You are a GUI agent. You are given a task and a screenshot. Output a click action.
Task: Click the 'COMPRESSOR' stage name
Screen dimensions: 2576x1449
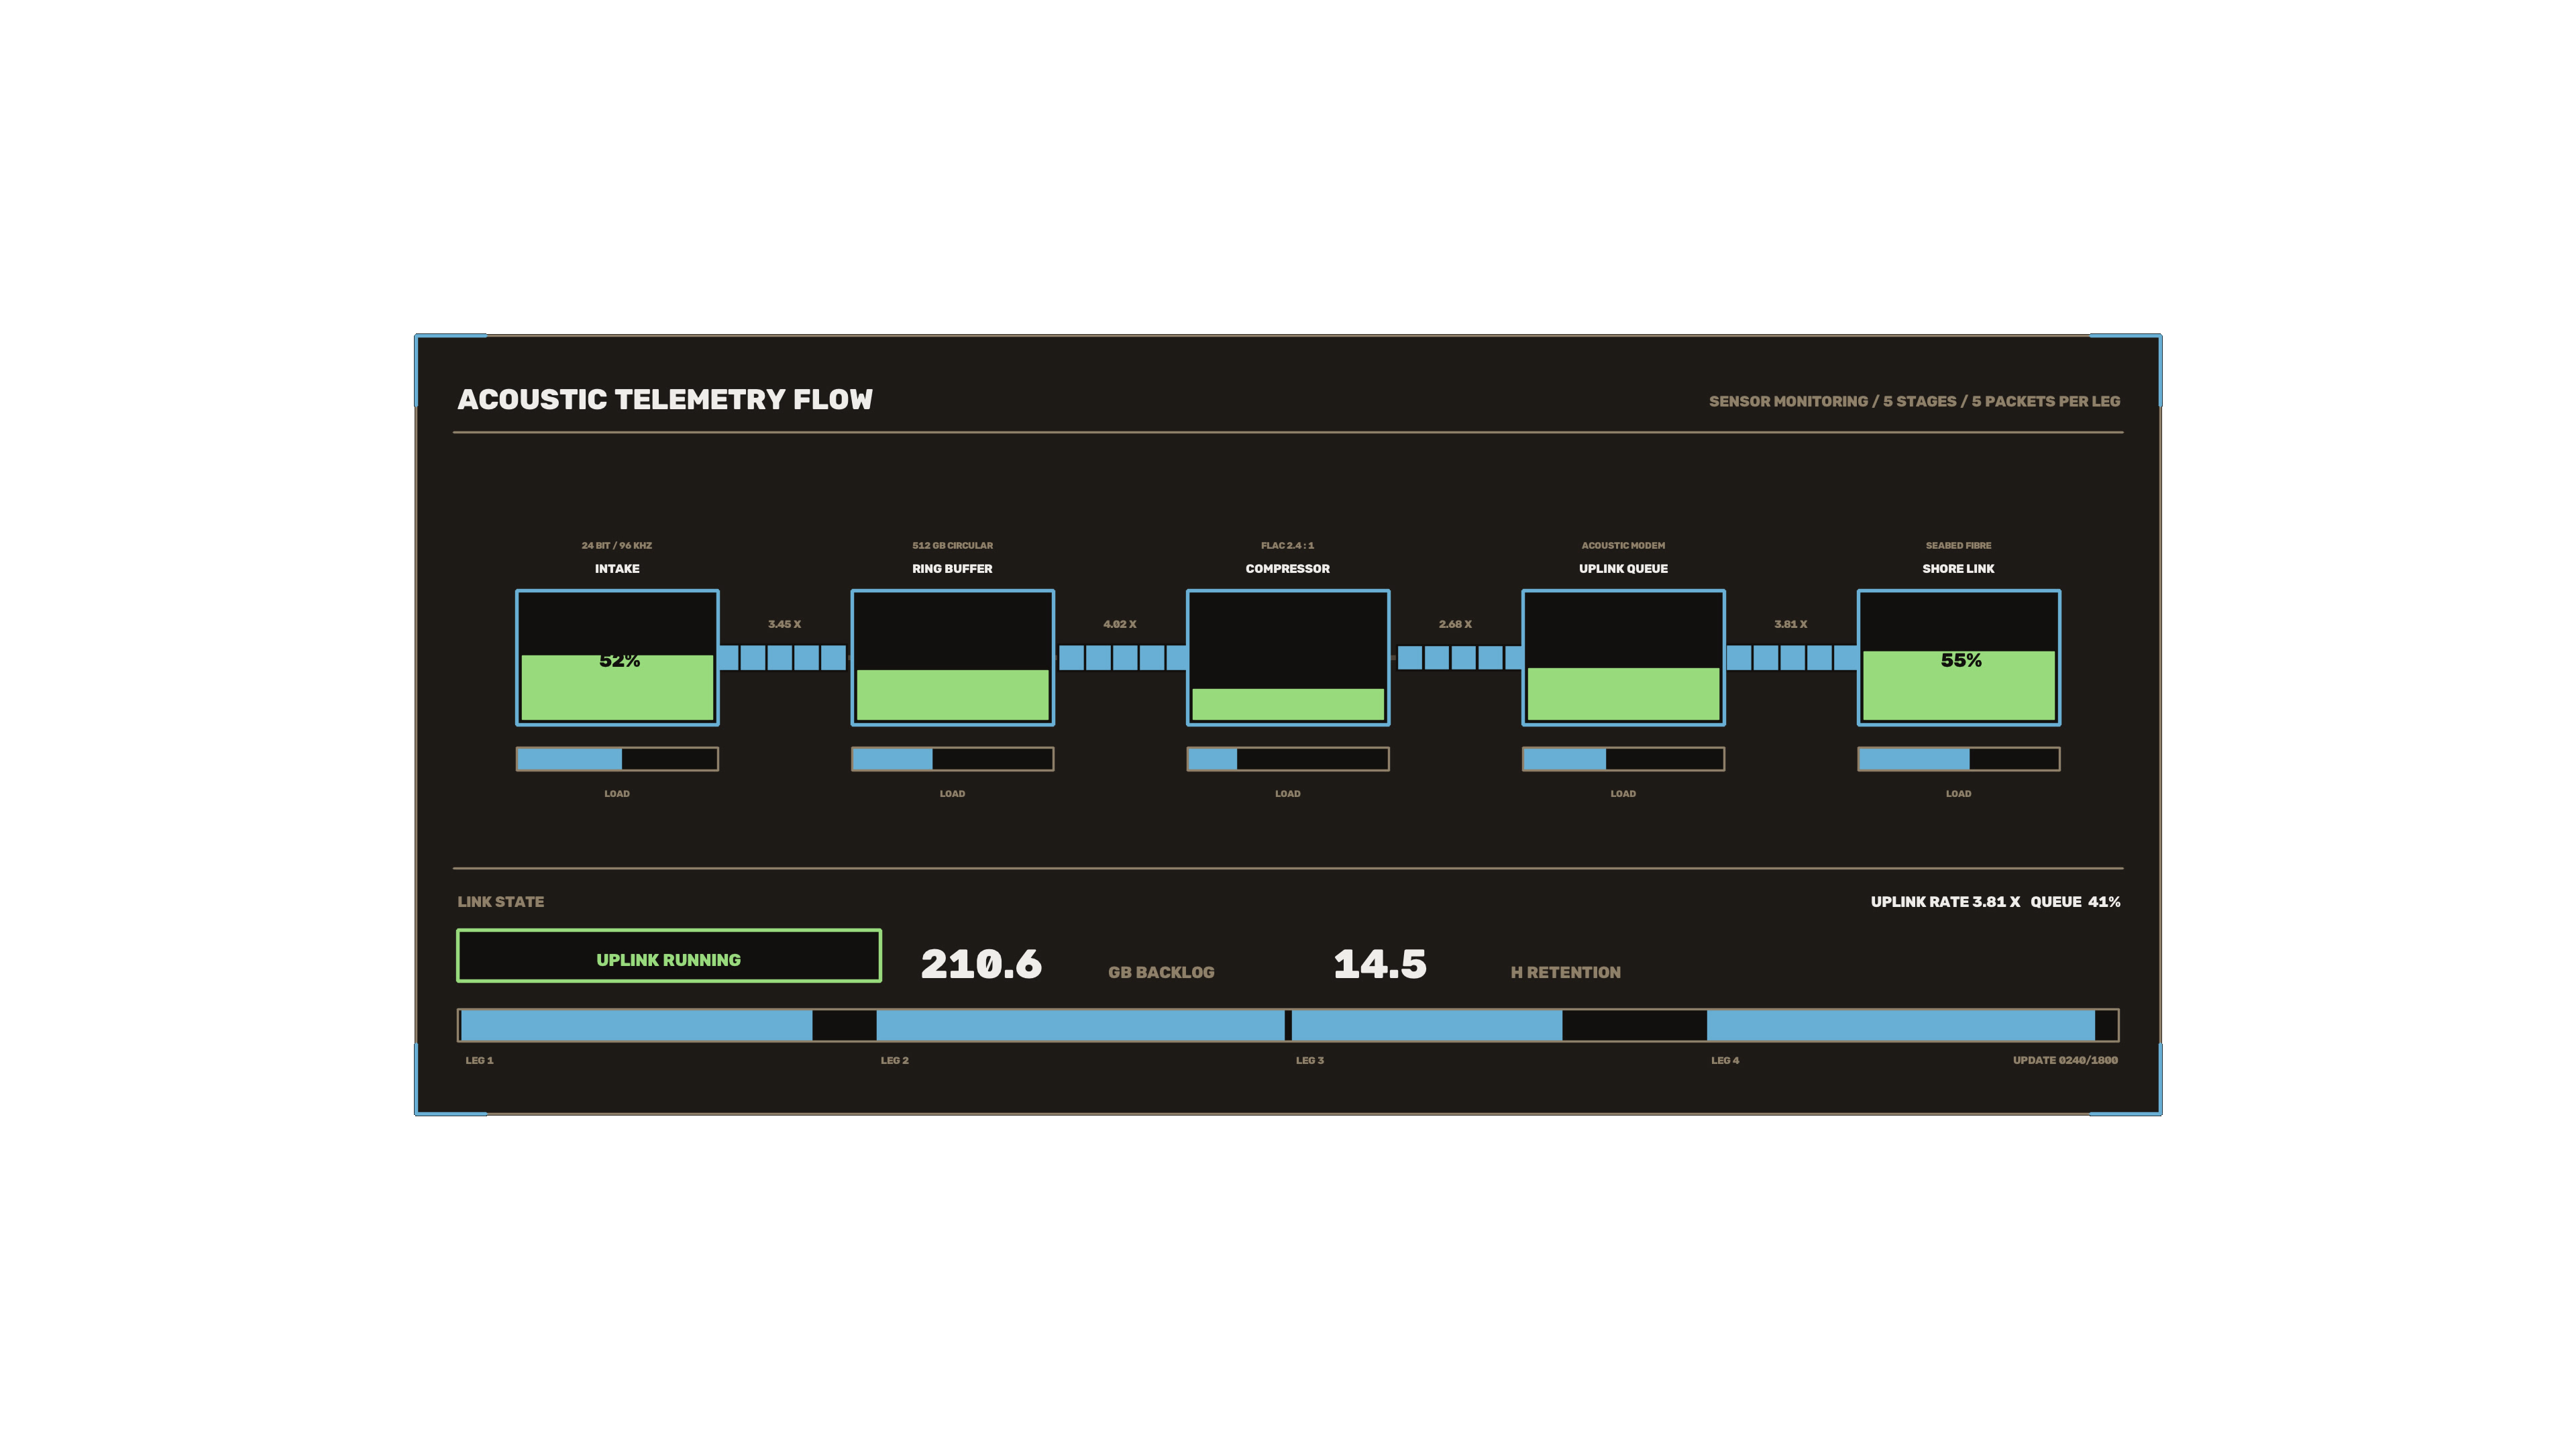(x=1288, y=568)
